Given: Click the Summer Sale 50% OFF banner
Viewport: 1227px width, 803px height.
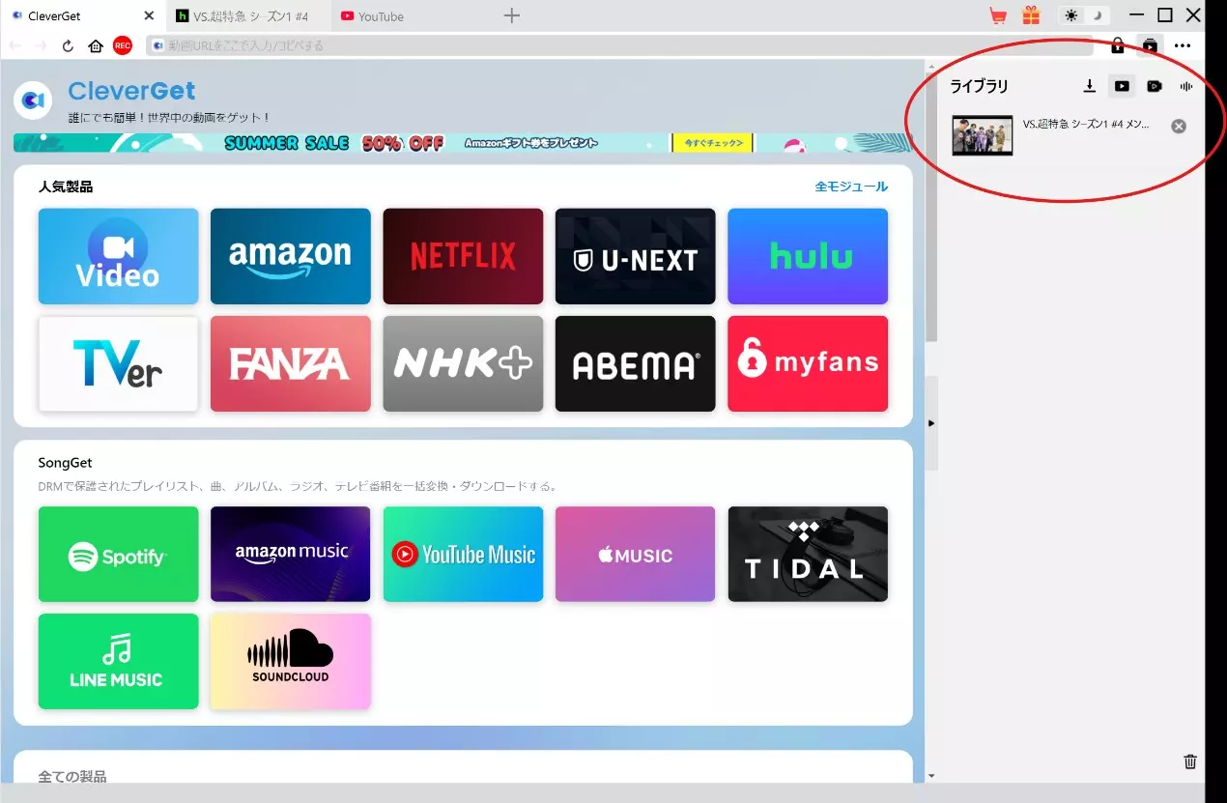Looking at the screenshot, I should pos(462,143).
